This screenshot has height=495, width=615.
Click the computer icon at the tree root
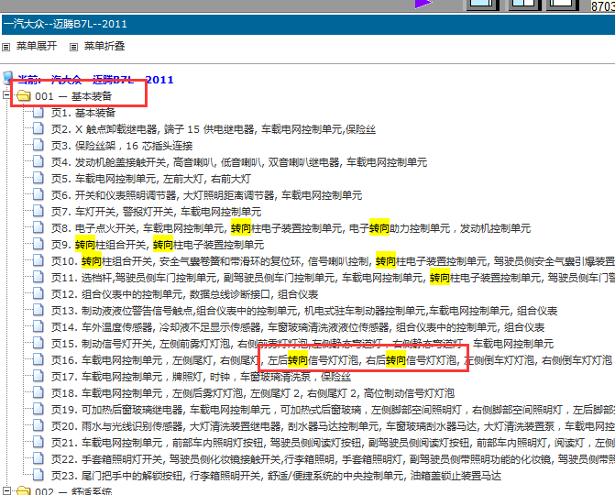point(8,79)
